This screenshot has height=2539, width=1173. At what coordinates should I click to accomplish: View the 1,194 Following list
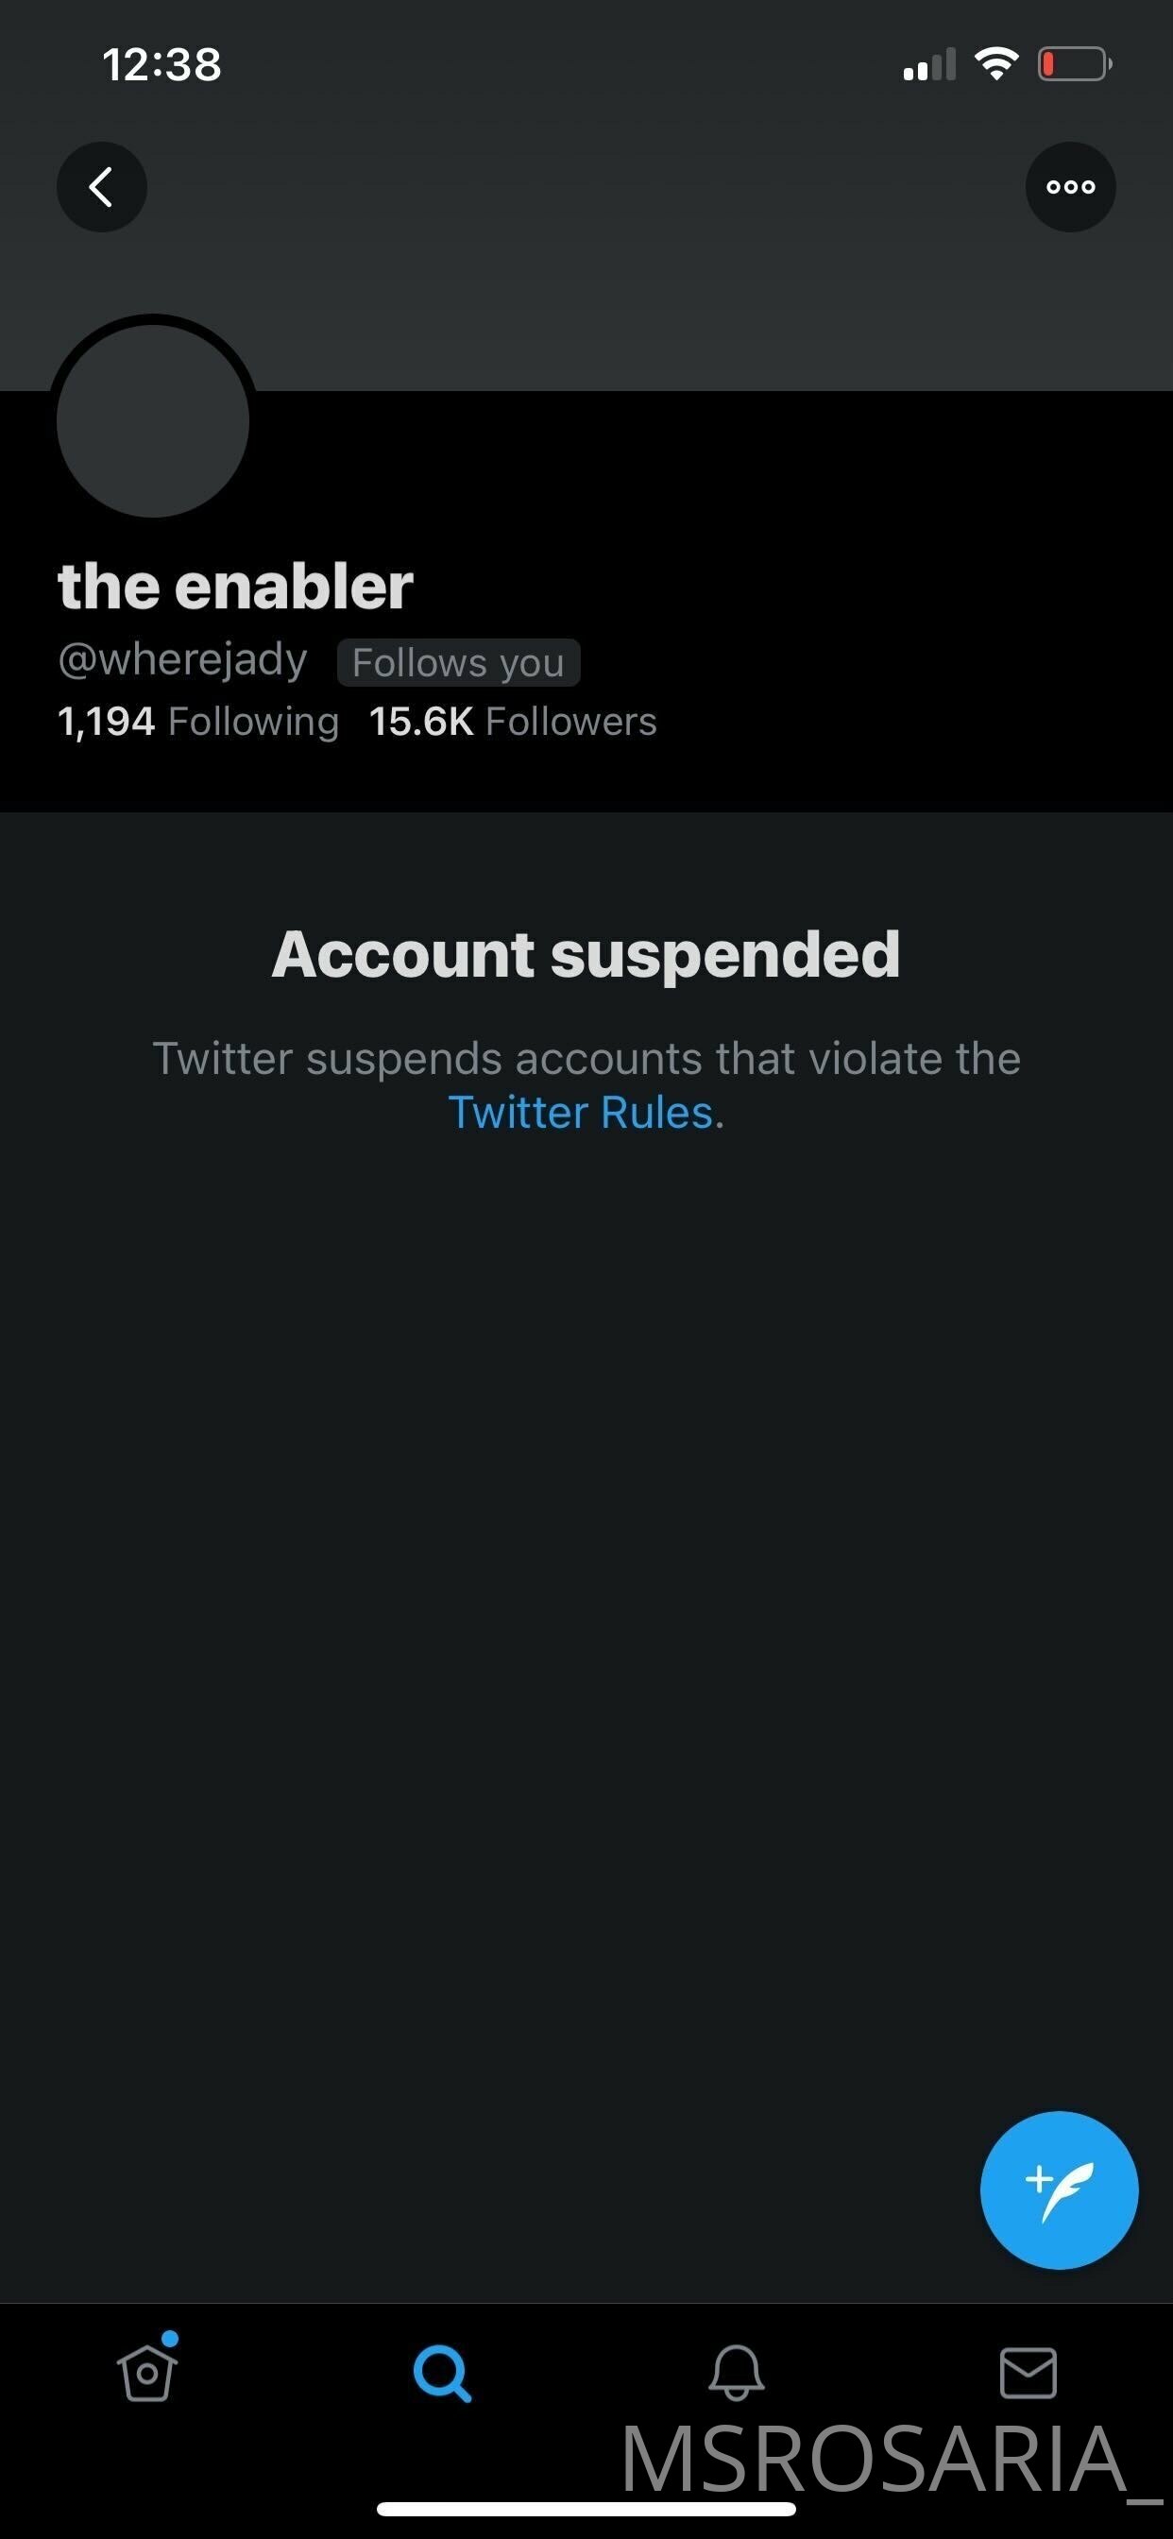point(198,722)
